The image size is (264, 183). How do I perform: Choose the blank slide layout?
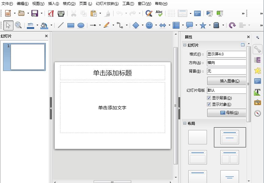click(x=197, y=137)
